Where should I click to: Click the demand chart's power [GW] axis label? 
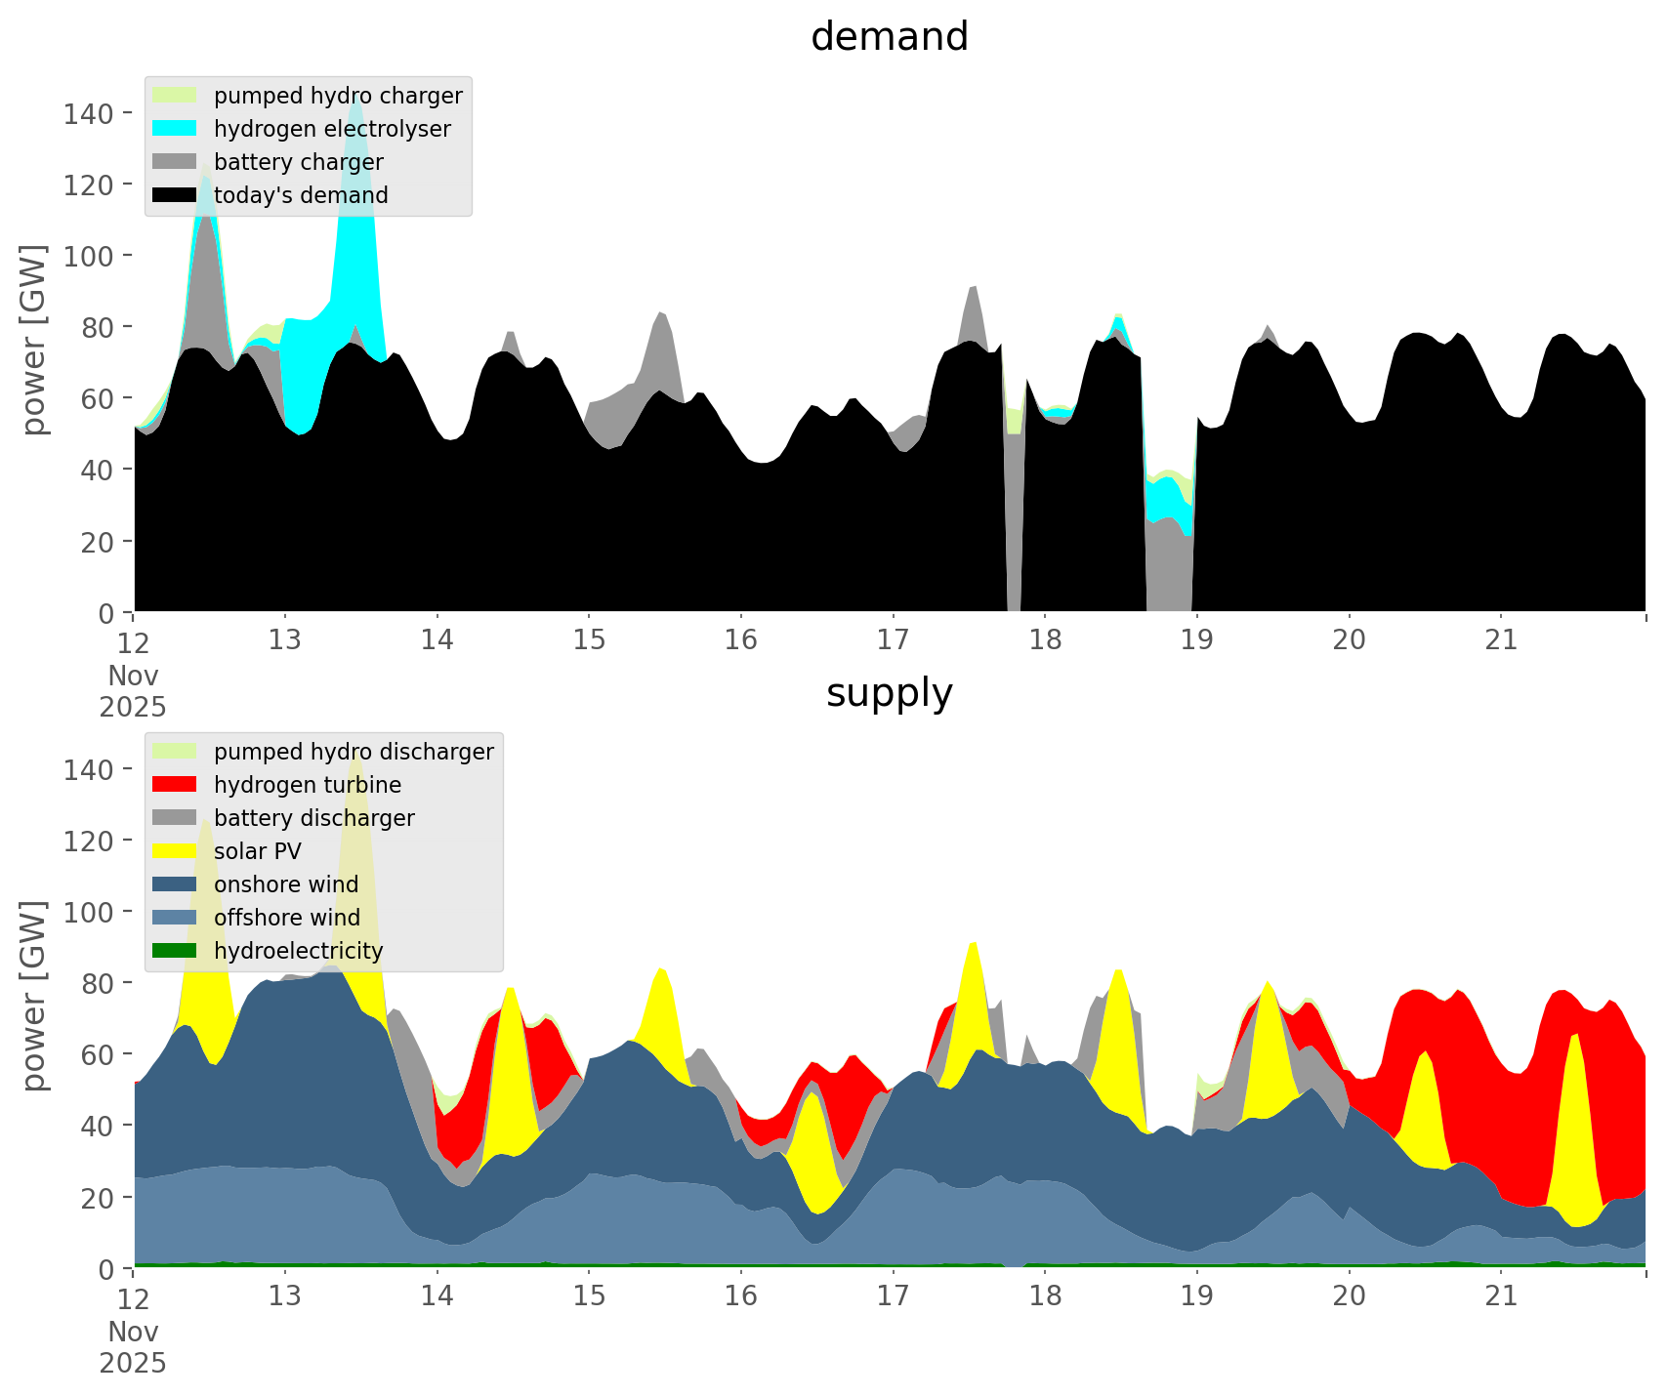[x=34, y=340]
